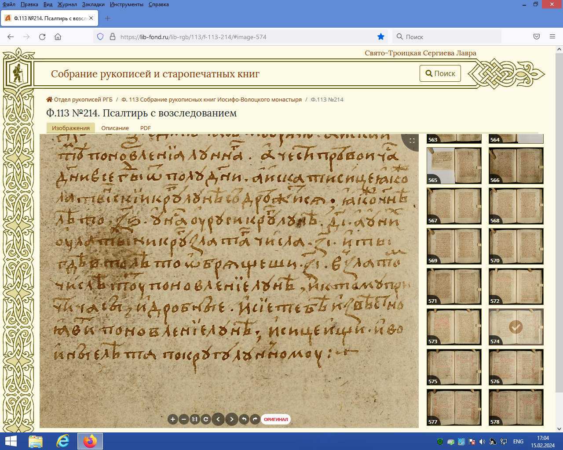
Task: Go to browser home page
Action: [58, 37]
